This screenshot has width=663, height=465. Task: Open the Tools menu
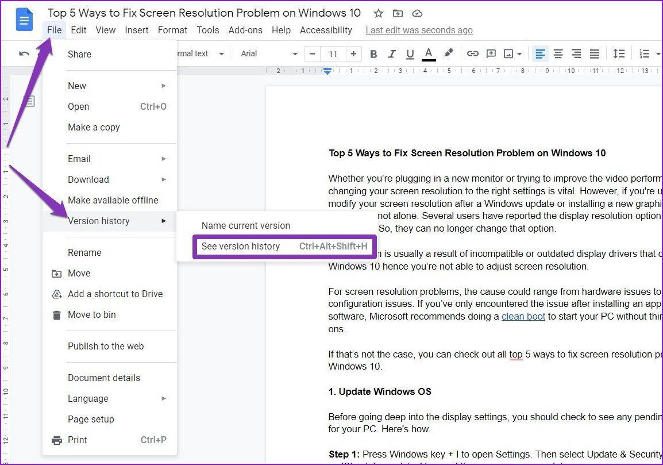click(207, 30)
